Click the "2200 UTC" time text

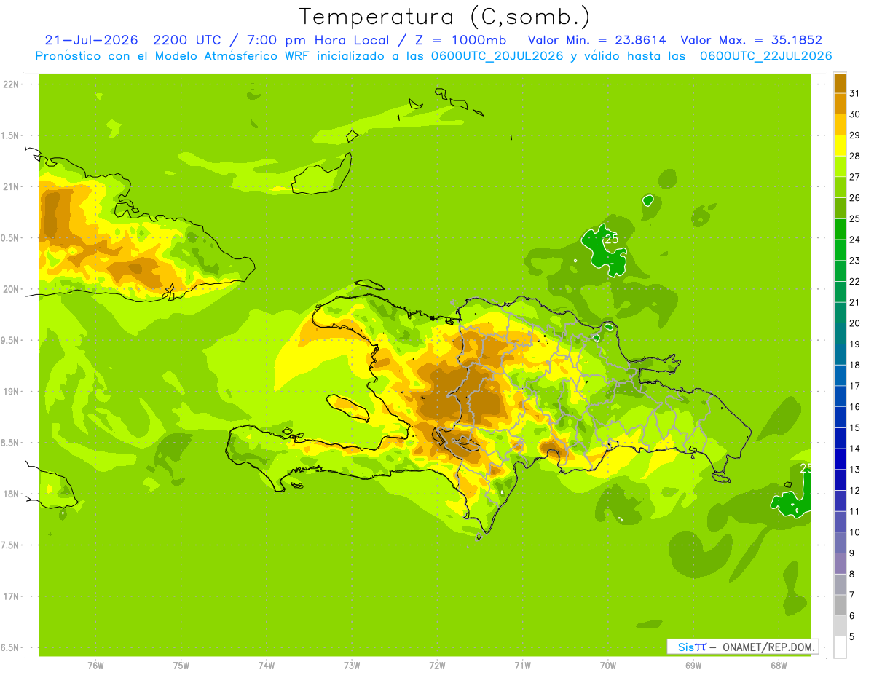coord(187,40)
